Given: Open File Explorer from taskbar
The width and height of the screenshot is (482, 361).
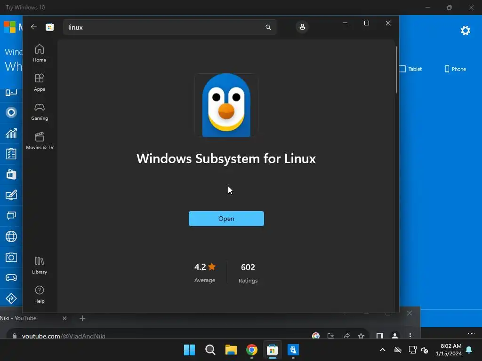Looking at the screenshot, I should (x=231, y=350).
